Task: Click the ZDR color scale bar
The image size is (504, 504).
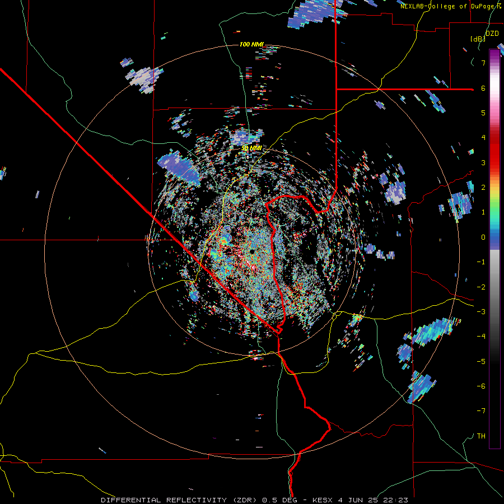Action: [x=494, y=249]
